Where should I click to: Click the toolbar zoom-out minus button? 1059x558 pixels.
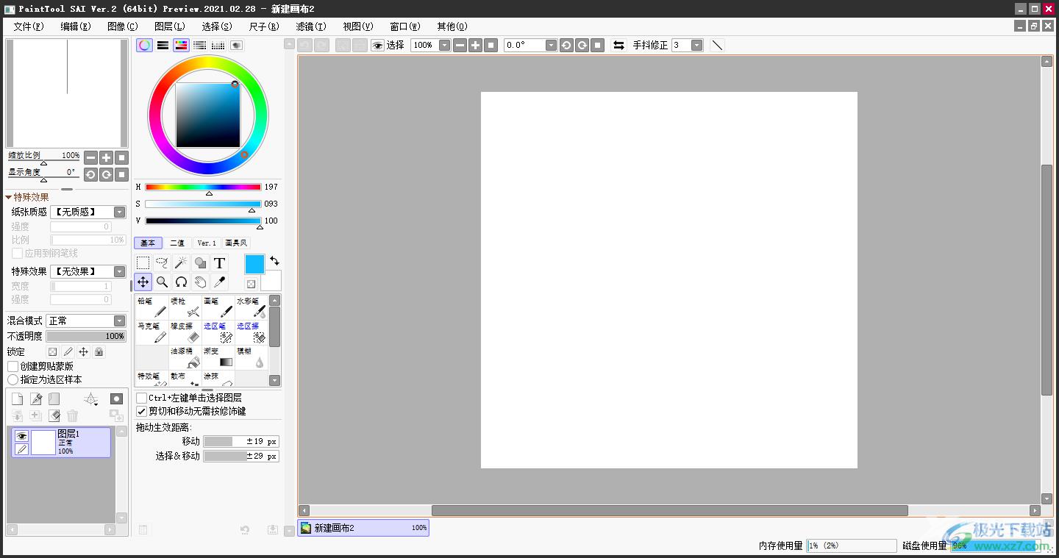coord(460,45)
